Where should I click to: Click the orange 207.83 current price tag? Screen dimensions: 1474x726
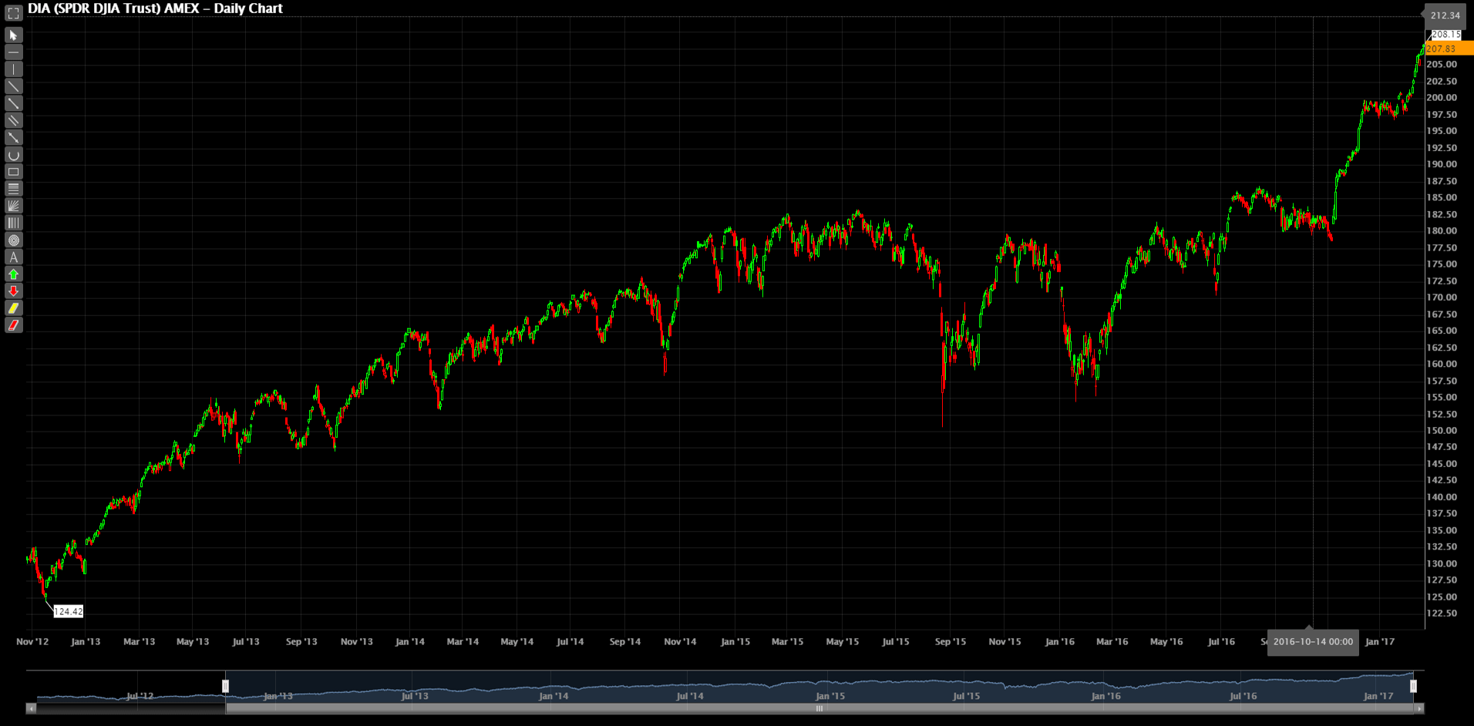1449,49
